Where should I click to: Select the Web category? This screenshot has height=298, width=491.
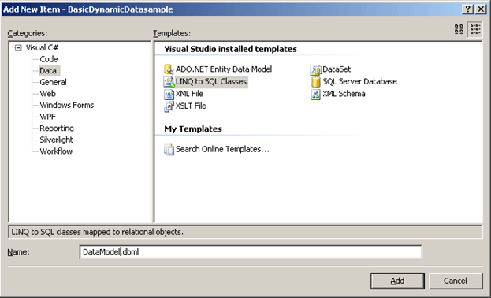tap(47, 93)
